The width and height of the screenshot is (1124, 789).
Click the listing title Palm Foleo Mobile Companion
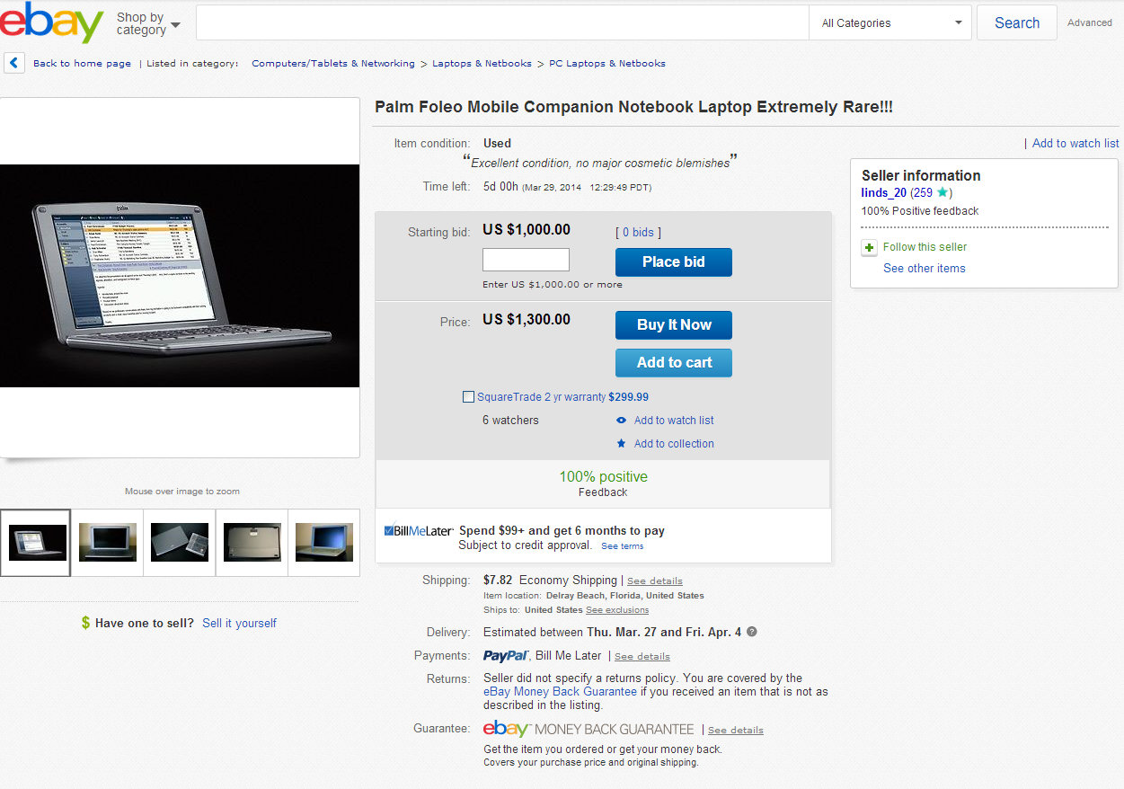pos(633,108)
